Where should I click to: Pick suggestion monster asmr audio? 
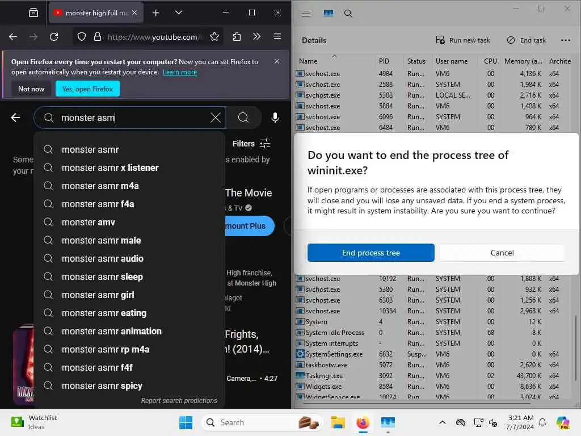pyautogui.click(x=129, y=259)
